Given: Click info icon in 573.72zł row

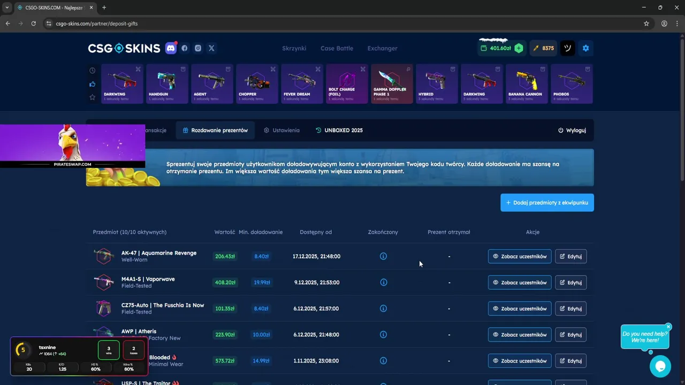Looking at the screenshot, I should tap(383, 361).
